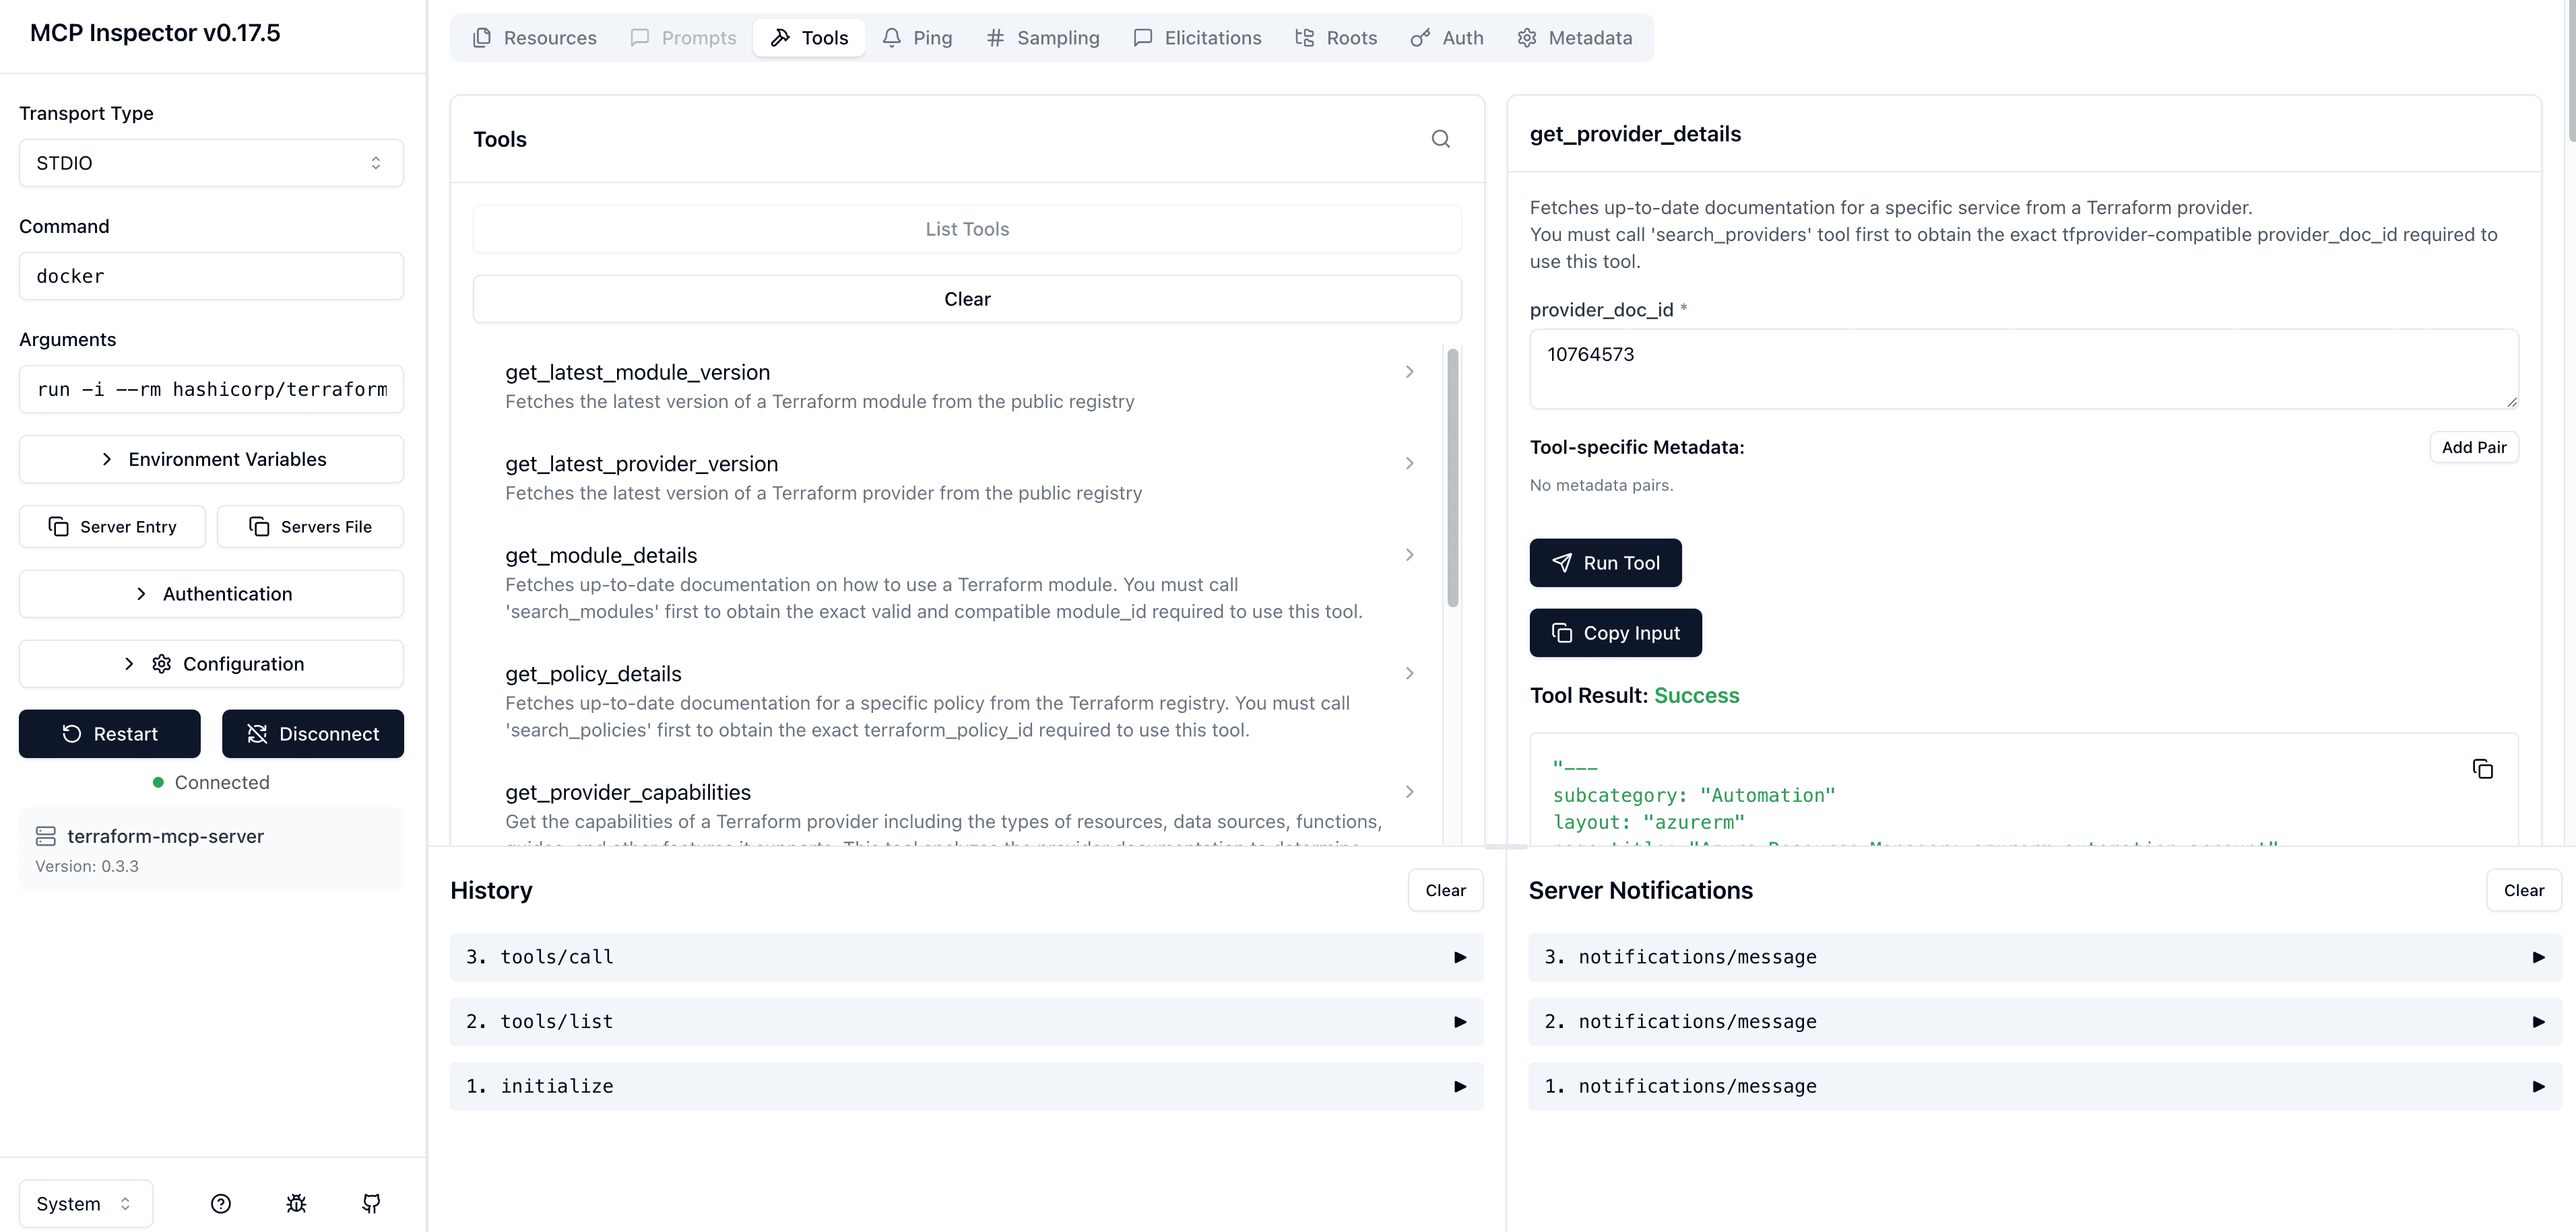The height and width of the screenshot is (1232, 2576).
Task: Open the help question mark icon
Action: click(x=221, y=1203)
